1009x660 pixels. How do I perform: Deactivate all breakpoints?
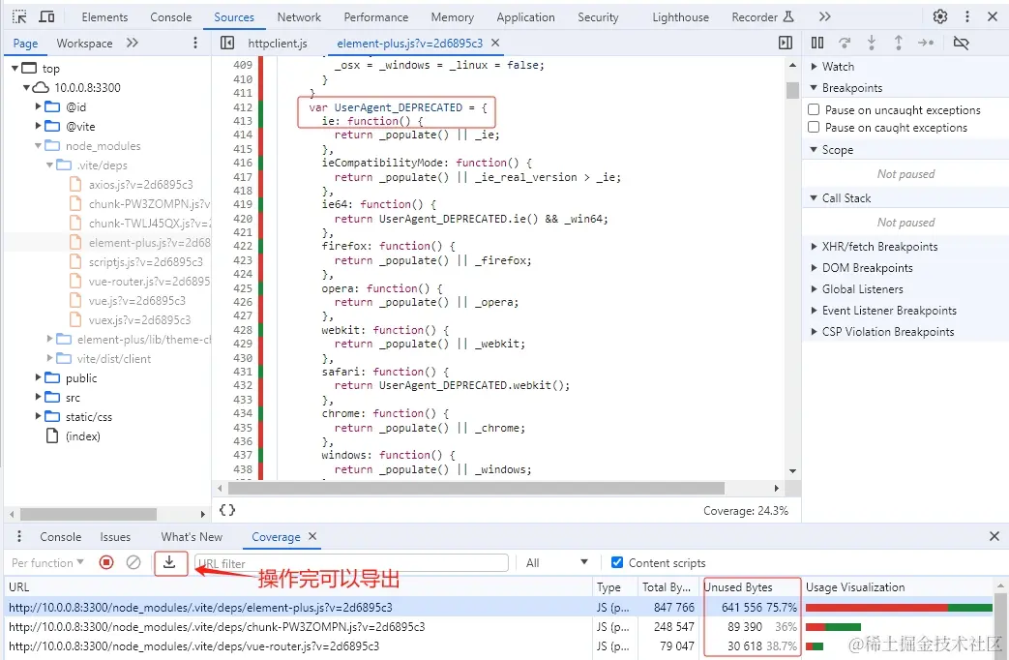click(x=961, y=44)
